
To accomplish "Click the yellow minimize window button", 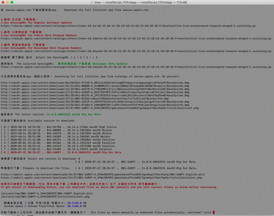I will tap(7, 2).
